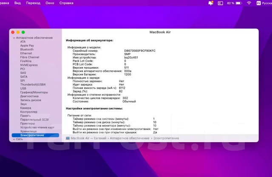Image resolution: width=272 pixels, height=177 pixels.
Task: Click the firmware version value 511
Action: pos(127,68)
